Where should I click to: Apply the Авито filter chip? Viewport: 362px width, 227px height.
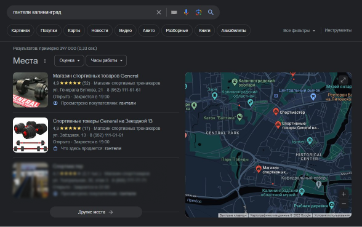[x=149, y=31]
